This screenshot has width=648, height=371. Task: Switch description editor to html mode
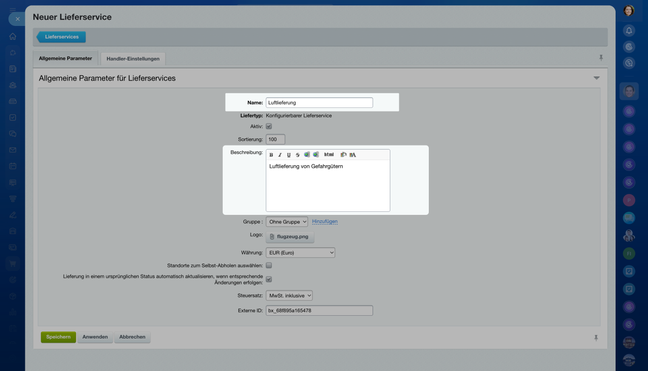[x=329, y=155]
